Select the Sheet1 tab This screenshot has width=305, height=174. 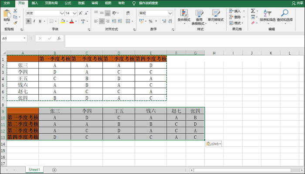[x=34, y=170]
